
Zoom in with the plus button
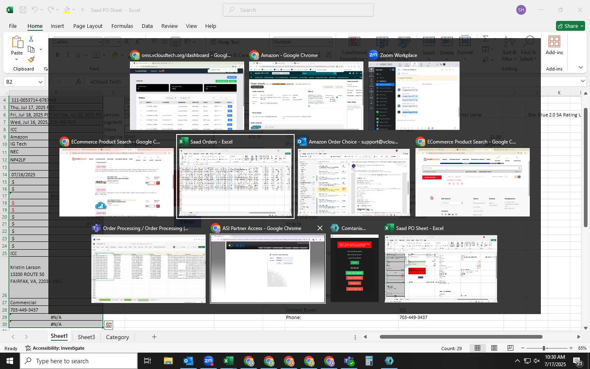tap(571, 348)
